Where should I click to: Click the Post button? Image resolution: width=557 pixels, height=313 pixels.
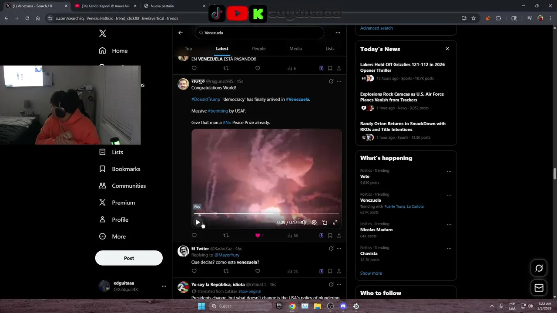tap(129, 258)
